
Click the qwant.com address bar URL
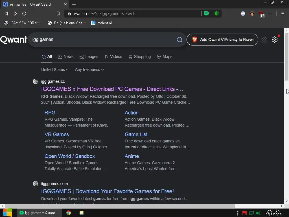104,14
